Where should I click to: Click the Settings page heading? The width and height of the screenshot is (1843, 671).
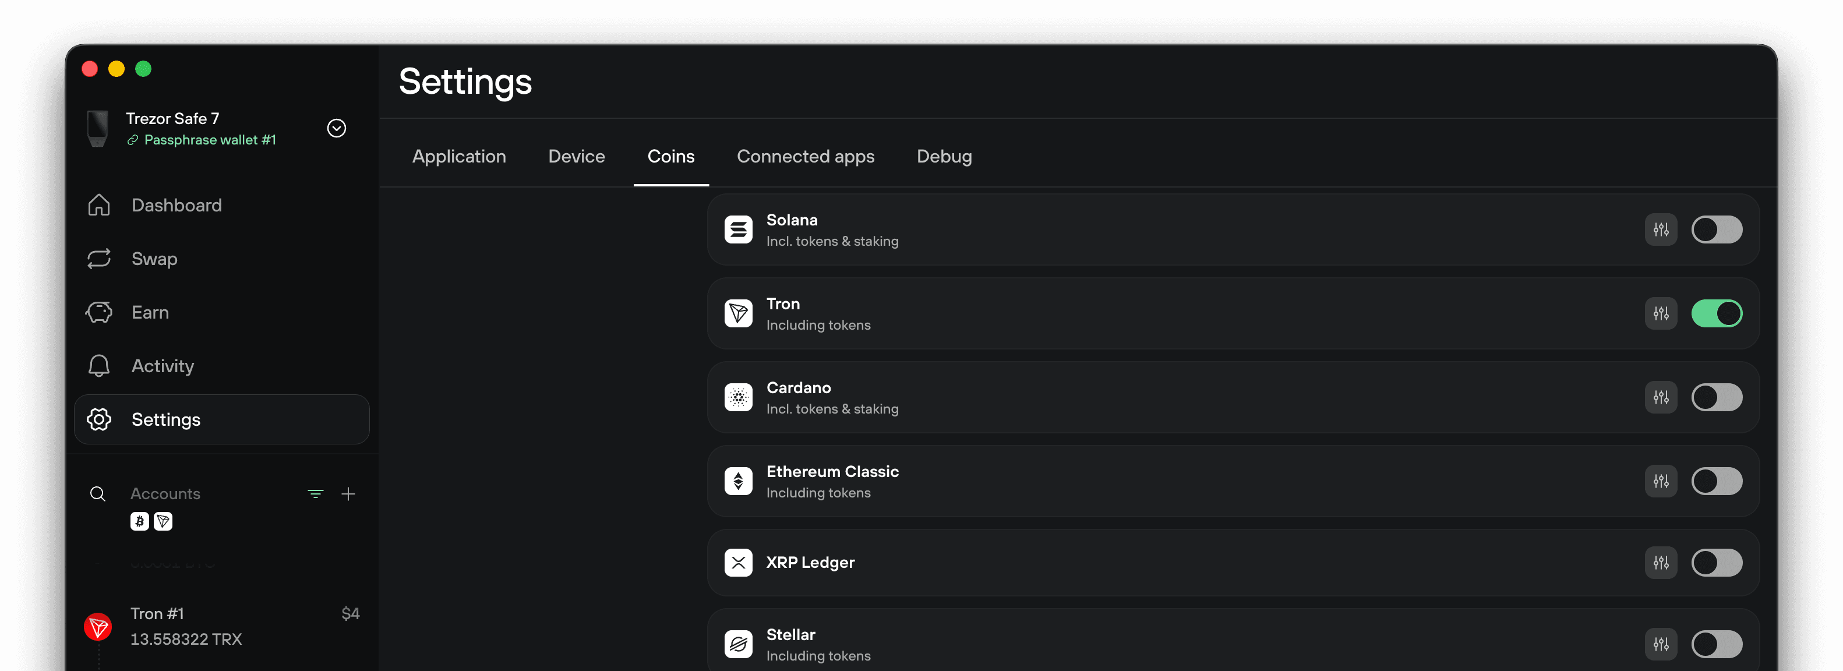(x=465, y=82)
